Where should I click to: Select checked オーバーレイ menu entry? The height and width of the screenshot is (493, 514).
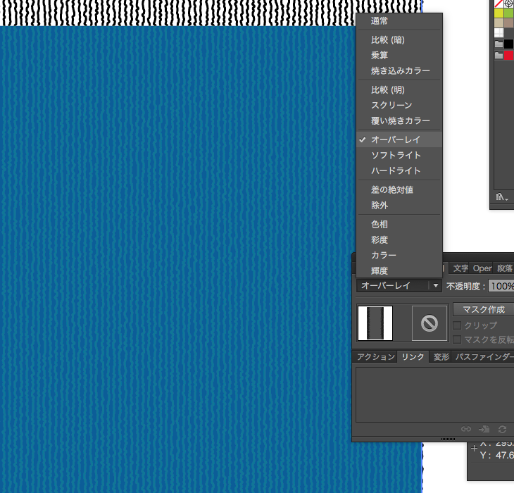point(399,139)
